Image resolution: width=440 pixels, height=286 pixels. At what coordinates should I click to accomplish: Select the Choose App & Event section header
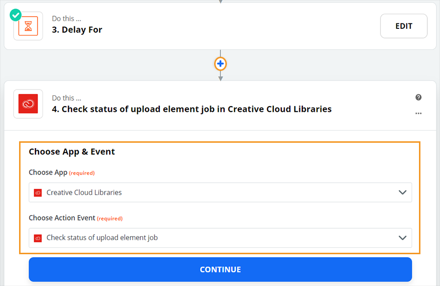pyautogui.click(x=72, y=152)
